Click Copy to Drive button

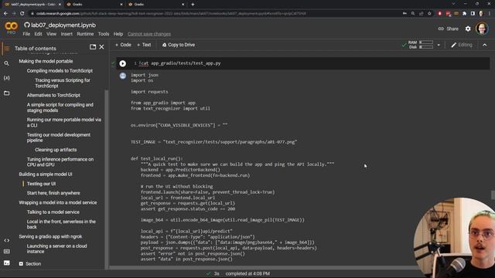click(x=179, y=45)
